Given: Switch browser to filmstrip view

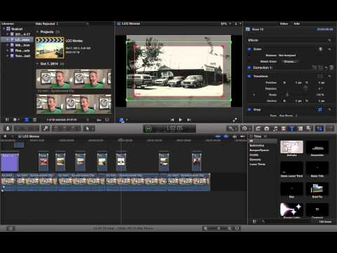Looking at the screenshot, I should (x=27, y=120).
